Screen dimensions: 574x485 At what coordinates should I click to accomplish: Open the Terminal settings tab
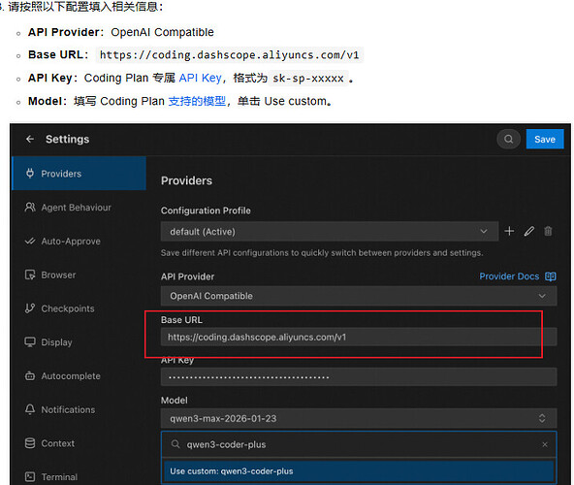(79, 476)
